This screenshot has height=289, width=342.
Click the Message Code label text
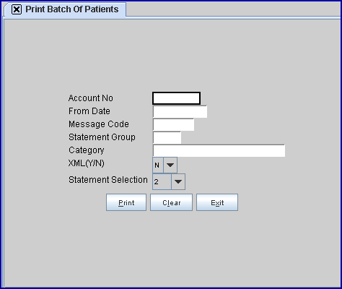click(99, 124)
